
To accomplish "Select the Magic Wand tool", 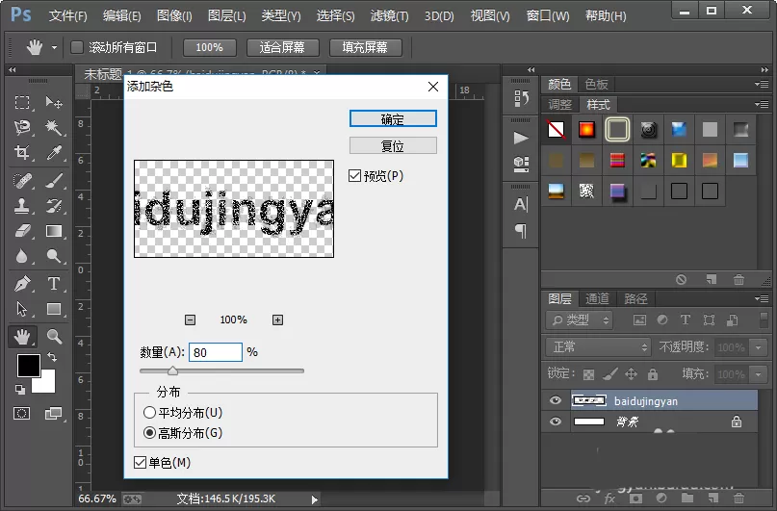I will coord(54,127).
